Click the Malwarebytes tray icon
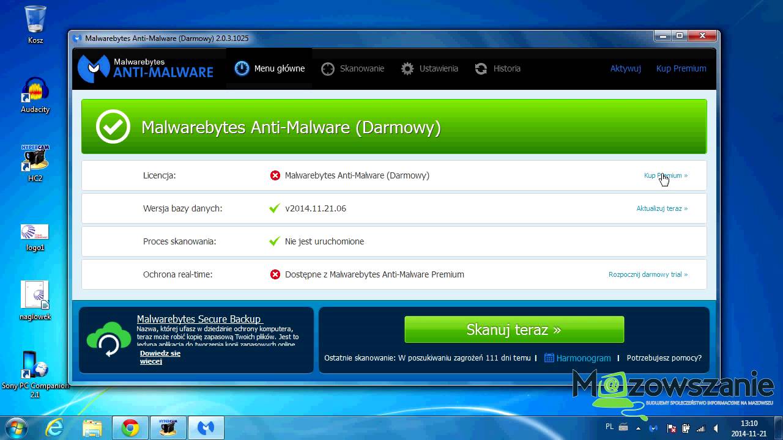The image size is (783, 440). 653,428
